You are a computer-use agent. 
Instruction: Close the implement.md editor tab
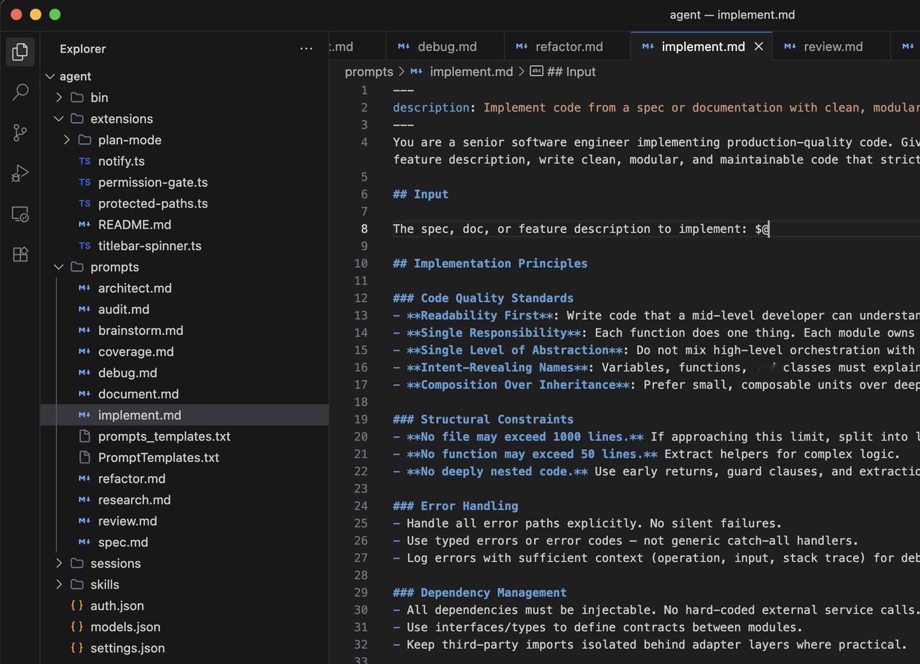pos(758,47)
